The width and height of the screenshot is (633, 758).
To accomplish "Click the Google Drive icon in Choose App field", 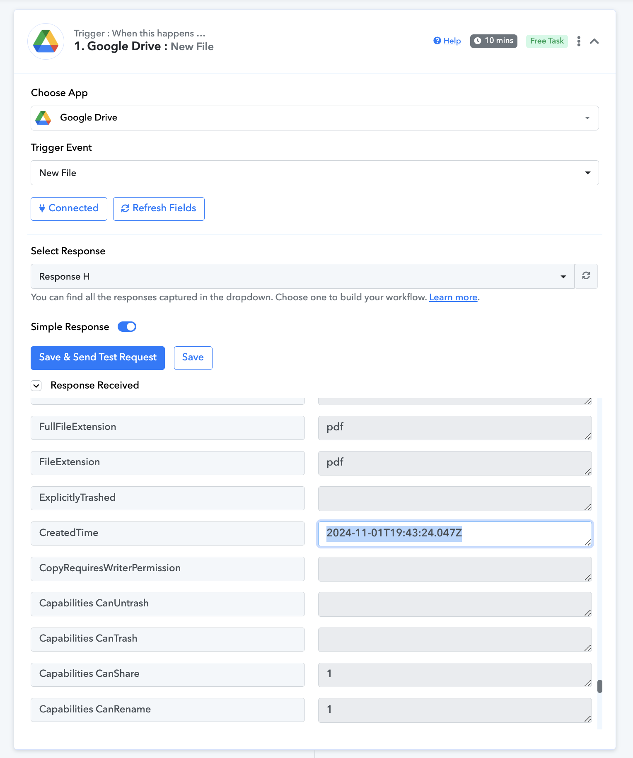I will [43, 118].
